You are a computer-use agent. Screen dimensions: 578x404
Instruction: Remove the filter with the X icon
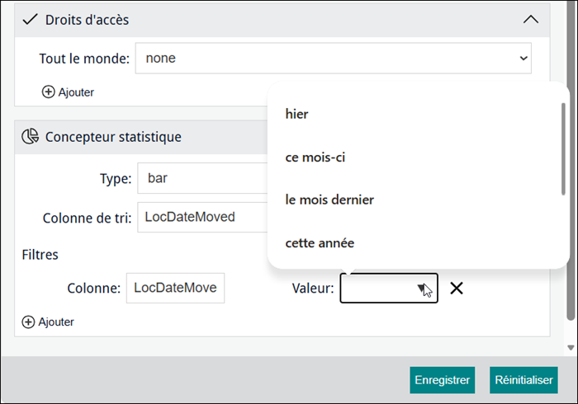(x=457, y=288)
